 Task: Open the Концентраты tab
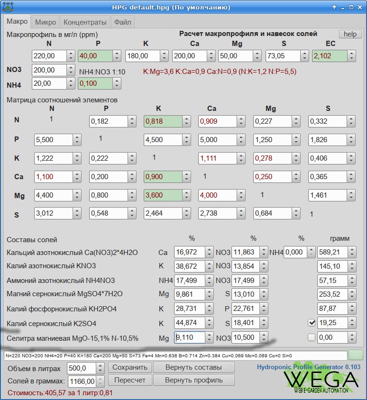pyautogui.click(x=85, y=22)
